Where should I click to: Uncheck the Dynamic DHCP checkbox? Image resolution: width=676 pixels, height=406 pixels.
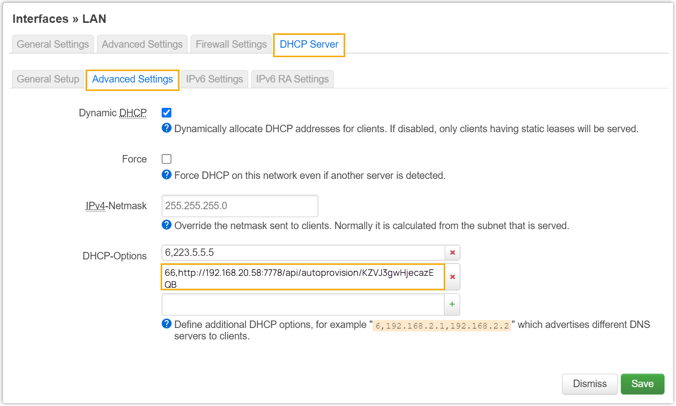(x=167, y=113)
